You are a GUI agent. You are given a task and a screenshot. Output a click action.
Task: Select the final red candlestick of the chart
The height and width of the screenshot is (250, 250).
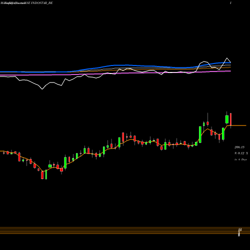(x=230, y=119)
